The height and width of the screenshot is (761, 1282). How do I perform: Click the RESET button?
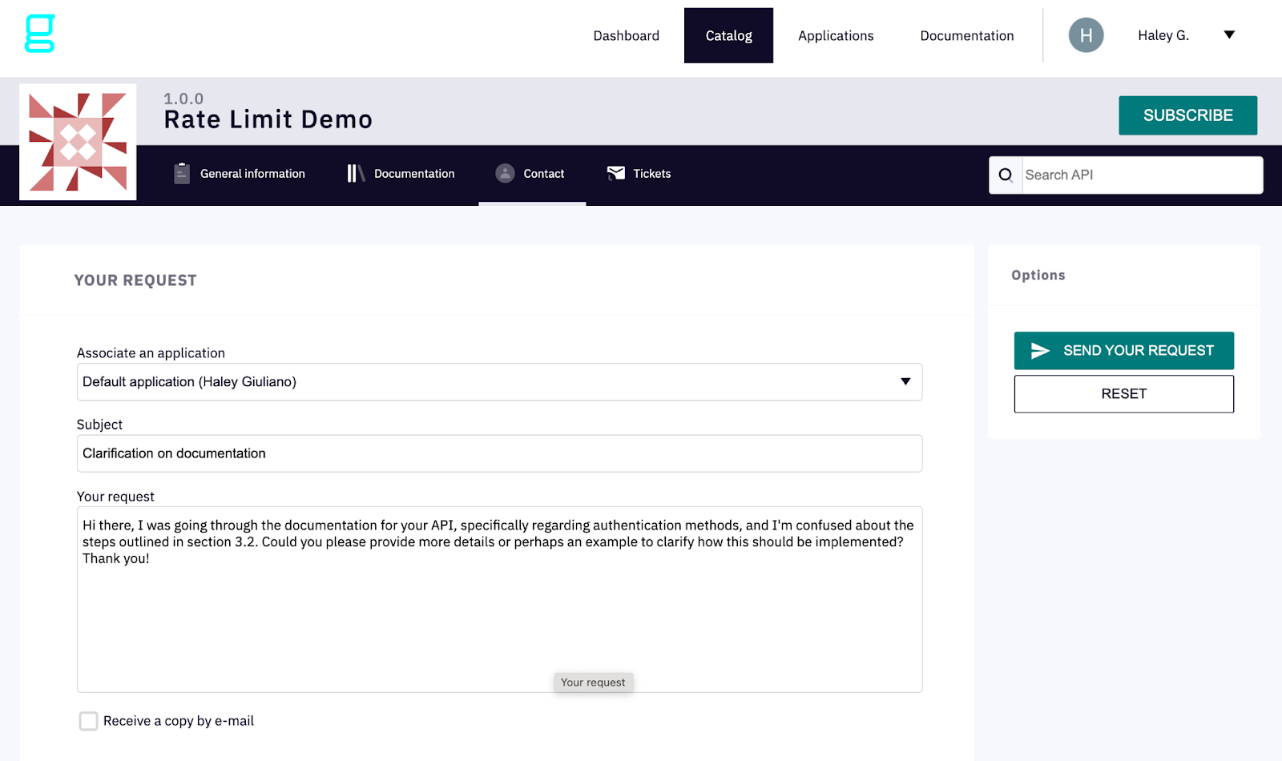click(1123, 394)
